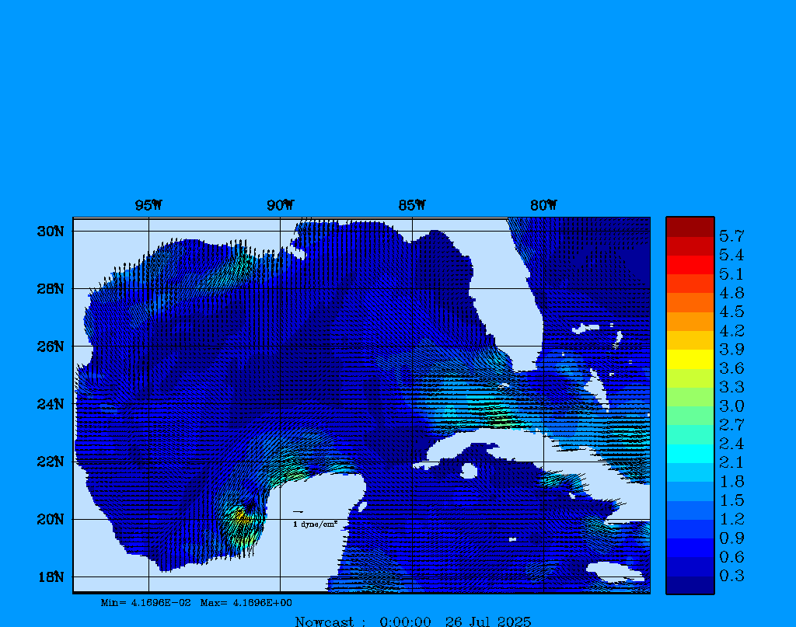This screenshot has width=796, height=627.
Task: Click the Max= 4.1696E+00 text
Action: [x=246, y=603]
